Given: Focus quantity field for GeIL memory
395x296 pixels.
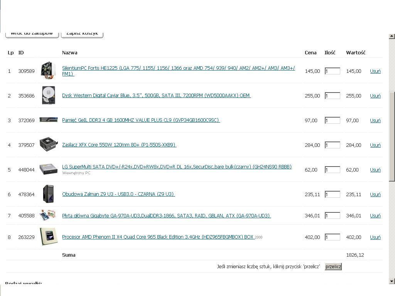Looking at the screenshot, I should click(x=332, y=121).
